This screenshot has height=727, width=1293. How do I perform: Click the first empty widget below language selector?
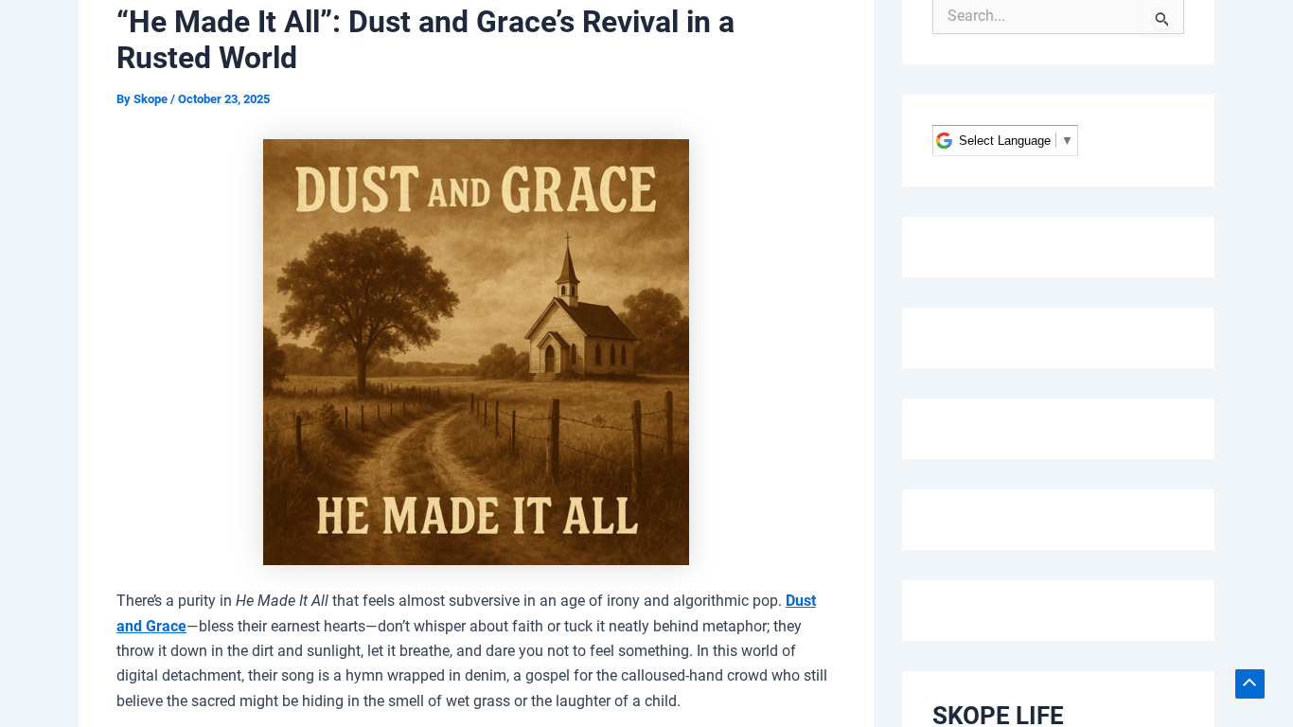1057,247
